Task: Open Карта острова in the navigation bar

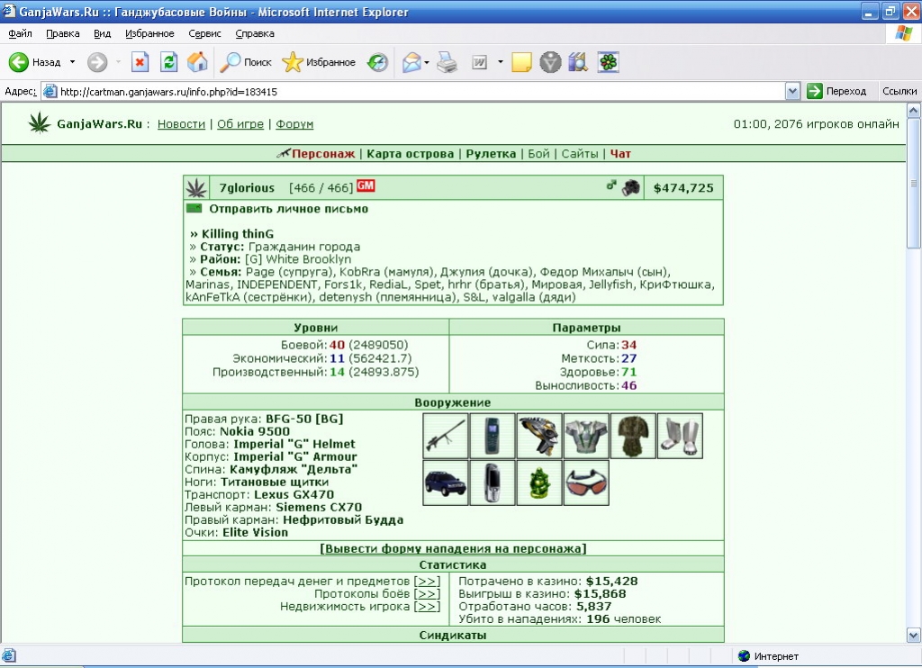Action: [x=411, y=154]
